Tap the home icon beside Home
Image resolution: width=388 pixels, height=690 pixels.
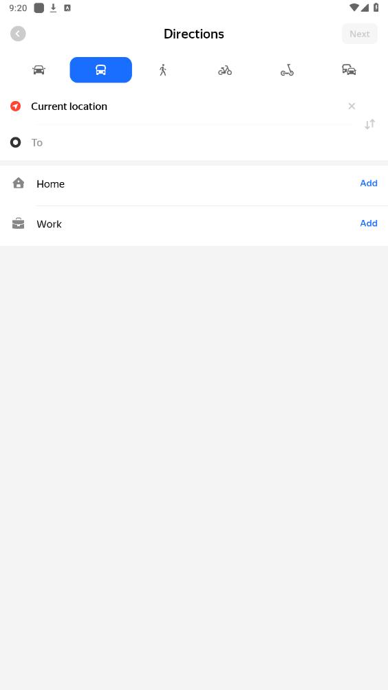19,183
